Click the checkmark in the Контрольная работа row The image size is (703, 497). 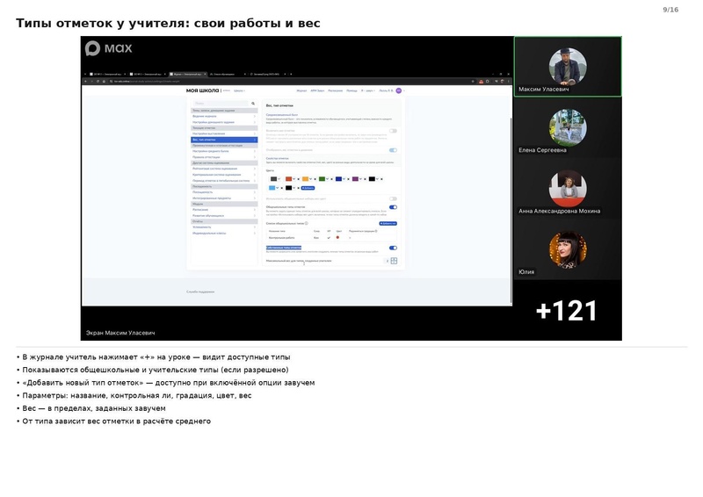(329, 237)
